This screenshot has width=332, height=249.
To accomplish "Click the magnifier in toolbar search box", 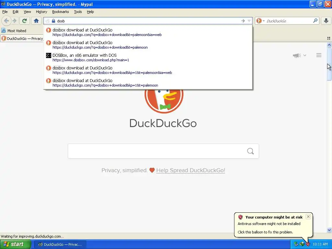I will (315, 21).
